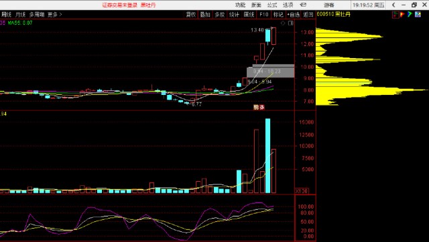Viewport: 429px width, 242px height.
Task: Click the red 黑牡丹 title text
Action: 148,5
